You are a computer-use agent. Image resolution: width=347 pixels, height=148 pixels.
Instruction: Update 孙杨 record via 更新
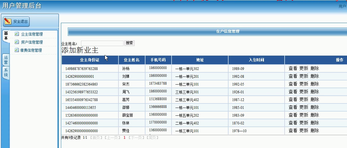304,68
